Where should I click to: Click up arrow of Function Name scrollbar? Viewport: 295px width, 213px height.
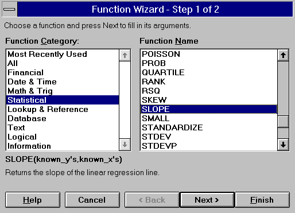click(283, 55)
